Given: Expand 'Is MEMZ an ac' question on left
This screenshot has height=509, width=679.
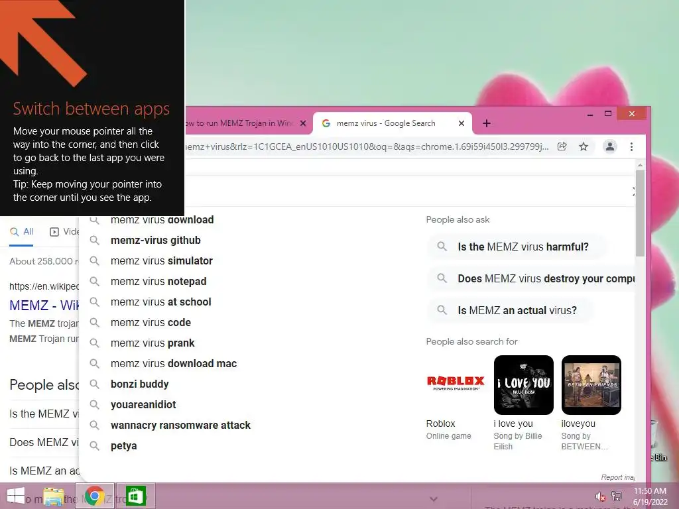Looking at the screenshot, I should [x=44, y=471].
